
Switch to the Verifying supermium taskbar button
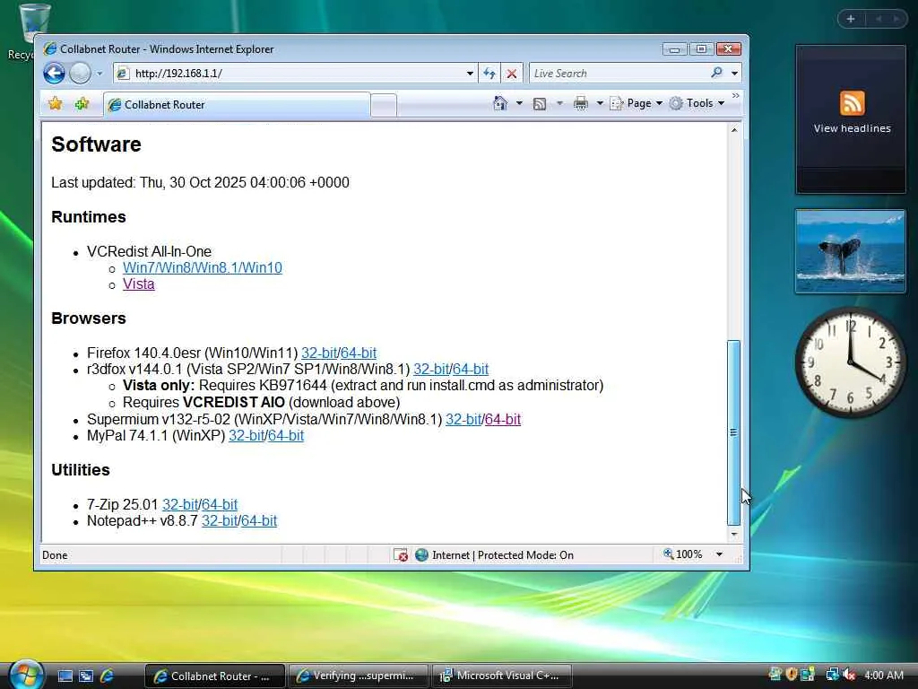point(357,676)
